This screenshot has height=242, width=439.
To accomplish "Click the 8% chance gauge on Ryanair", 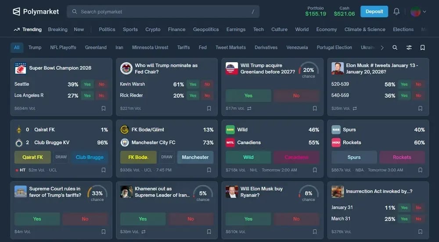I will coord(308,193).
